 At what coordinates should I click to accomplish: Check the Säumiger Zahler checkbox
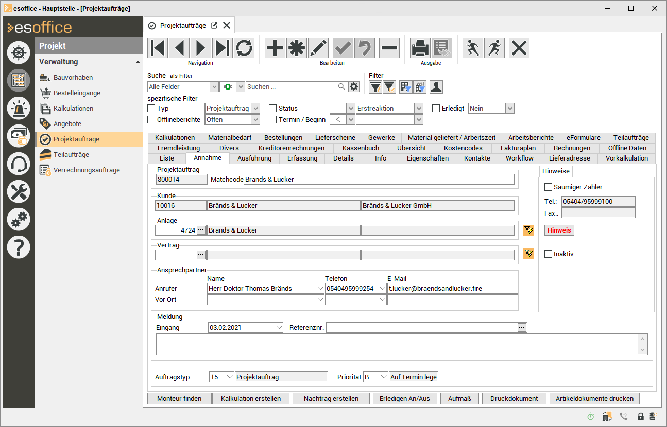[x=549, y=187]
